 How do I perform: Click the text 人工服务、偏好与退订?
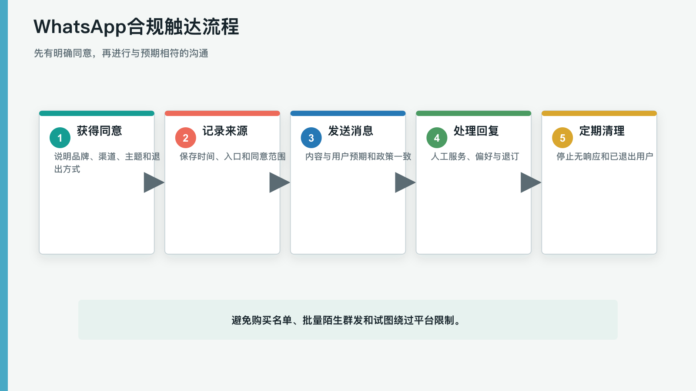pyautogui.click(x=475, y=156)
